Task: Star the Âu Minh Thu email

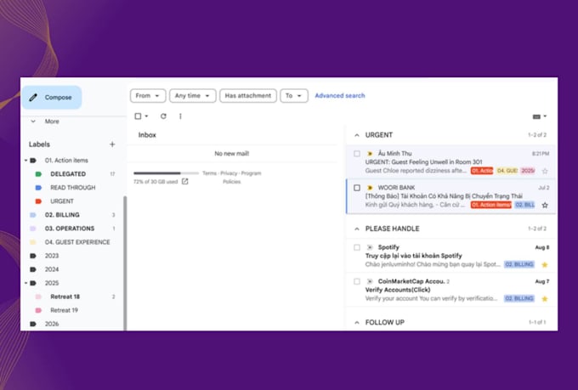Action: coord(545,171)
